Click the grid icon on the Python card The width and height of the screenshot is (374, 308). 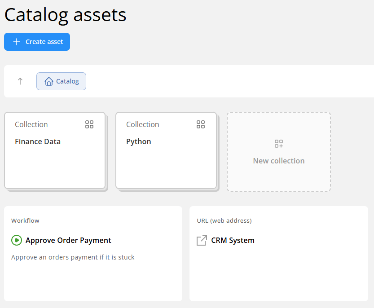point(201,124)
